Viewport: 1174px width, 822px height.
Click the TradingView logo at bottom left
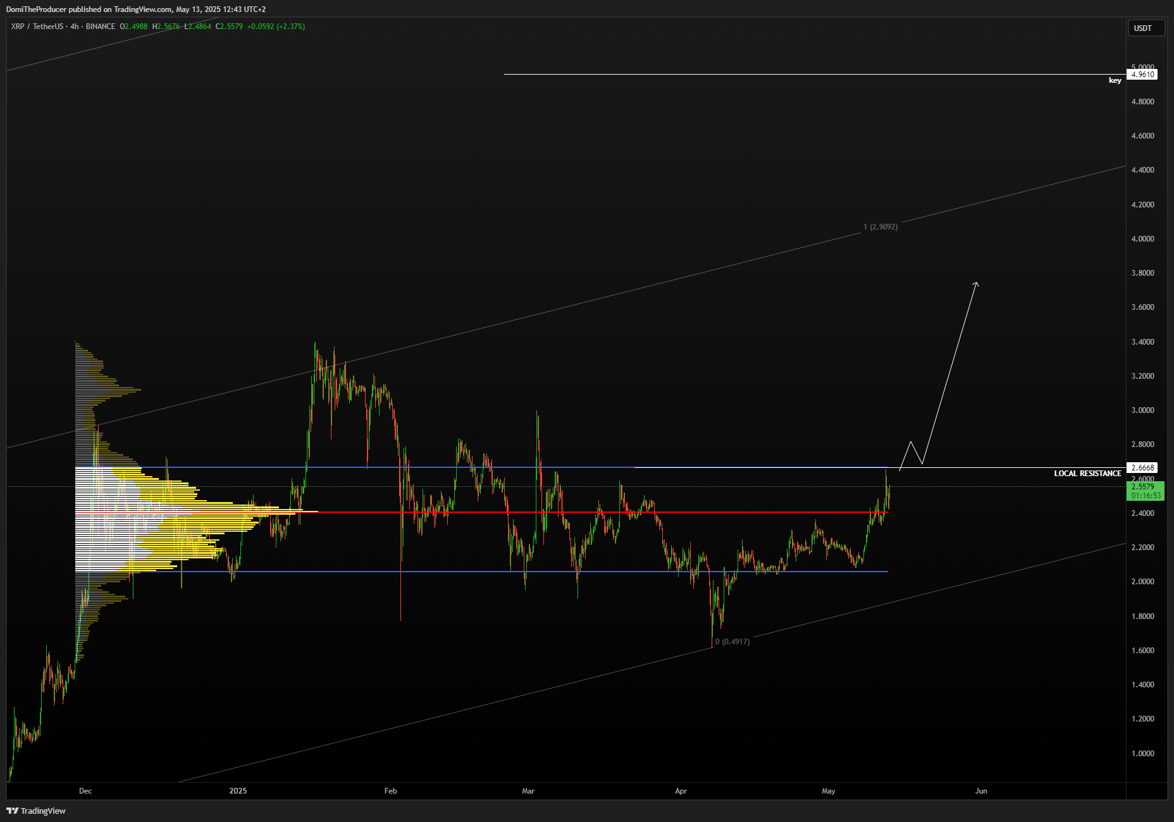pos(36,811)
